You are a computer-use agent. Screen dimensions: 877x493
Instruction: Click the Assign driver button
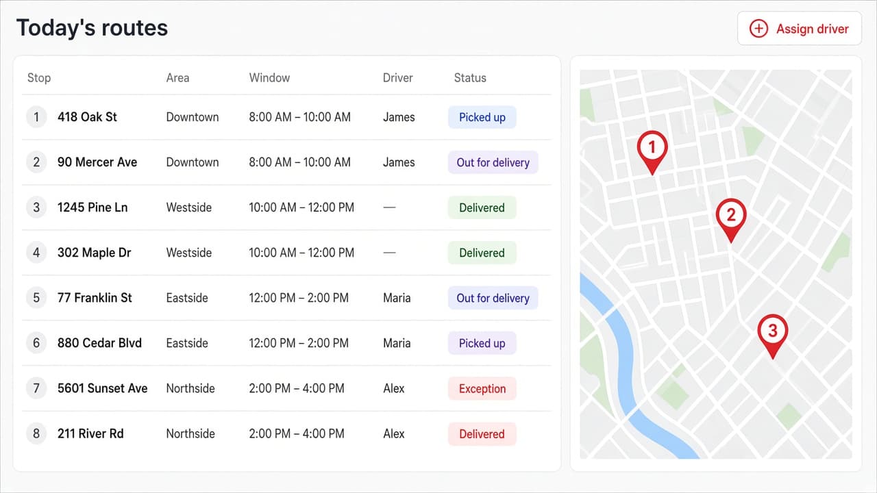(799, 29)
